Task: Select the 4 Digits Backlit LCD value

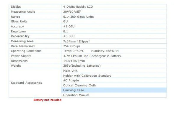Action: (x=78, y=7)
